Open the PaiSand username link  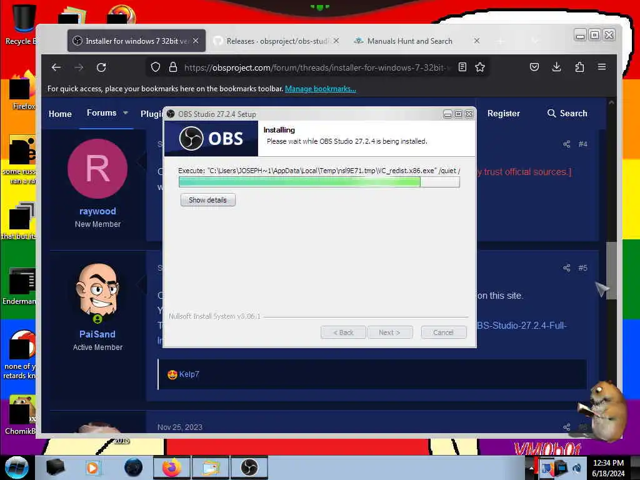[97, 334]
